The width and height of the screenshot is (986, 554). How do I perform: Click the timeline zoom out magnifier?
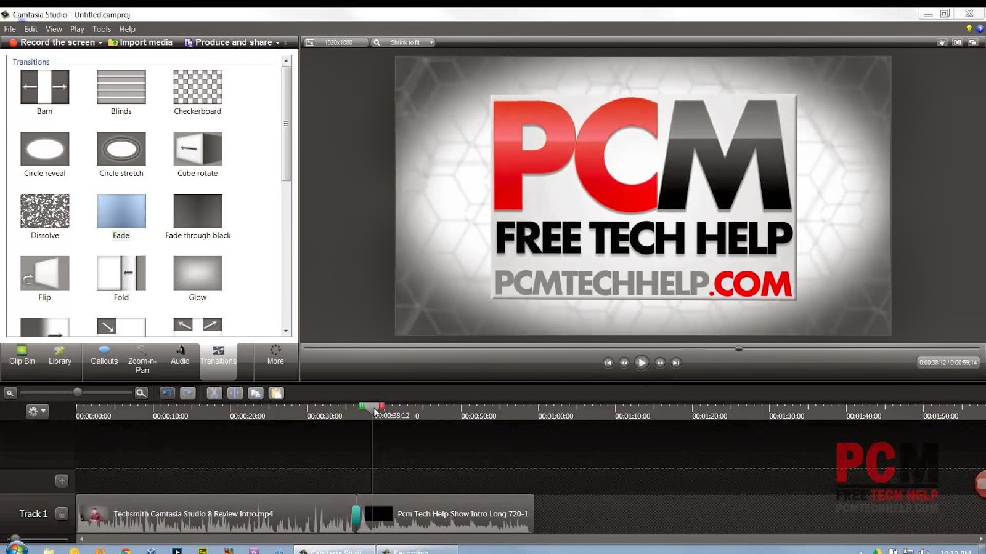tap(10, 393)
